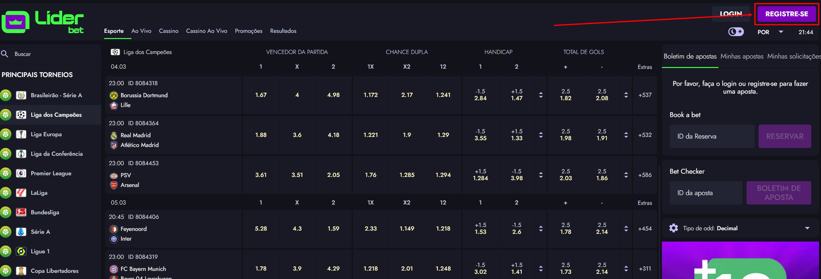Select Arsenal win odds 2.05
The image size is (821, 279).
click(x=333, y=175)
